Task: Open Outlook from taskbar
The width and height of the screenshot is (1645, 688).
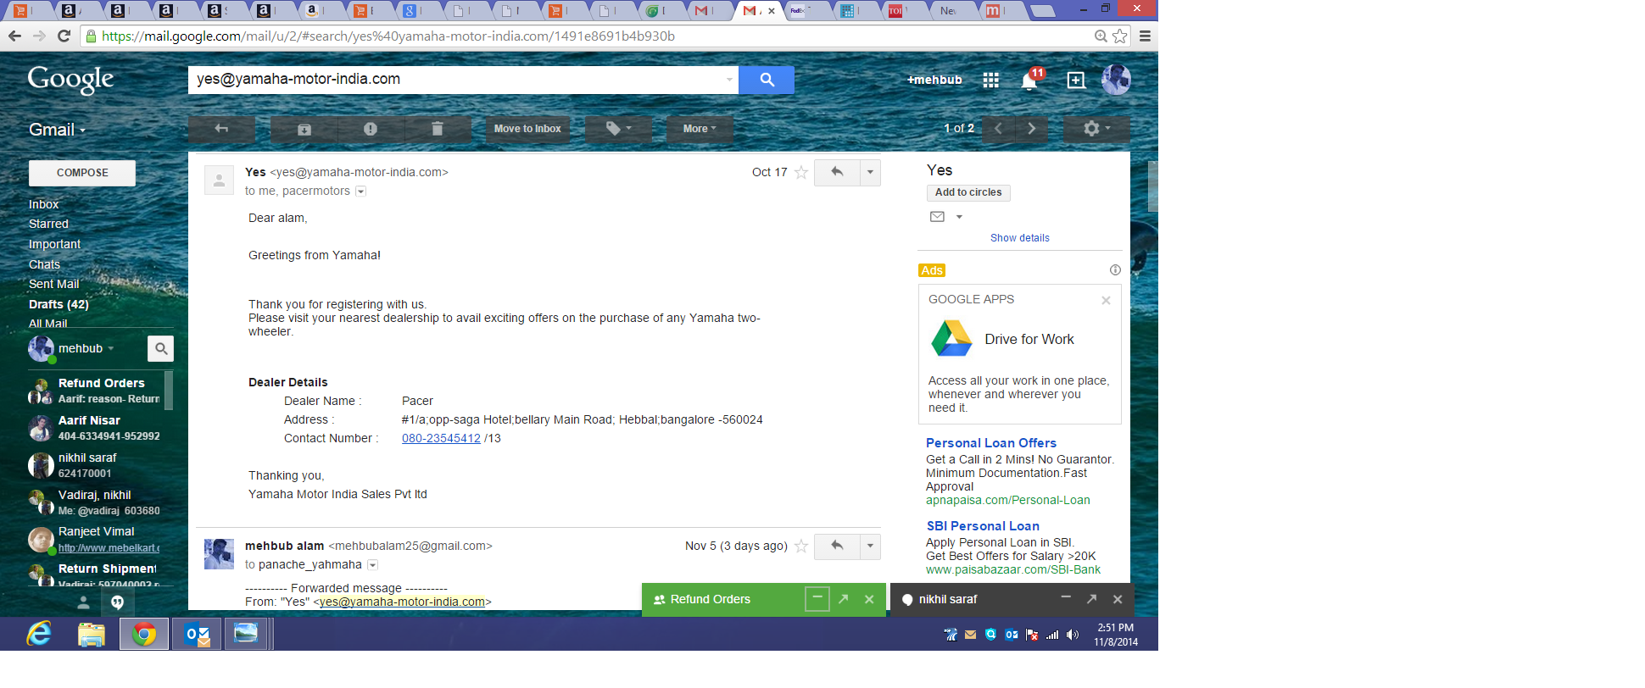Action: (197, 634)
